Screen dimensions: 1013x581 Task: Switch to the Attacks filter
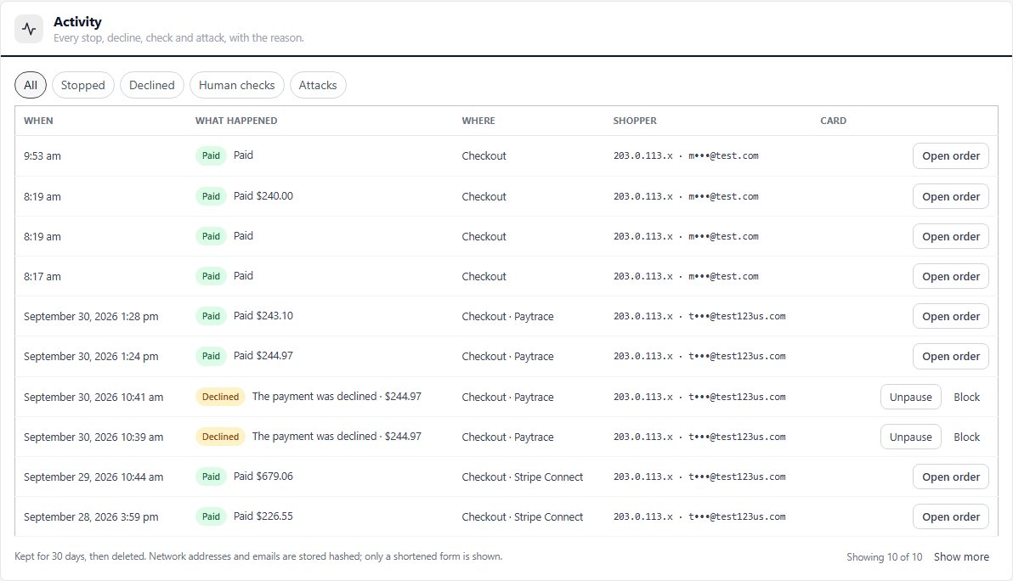(x=318, y=85)
